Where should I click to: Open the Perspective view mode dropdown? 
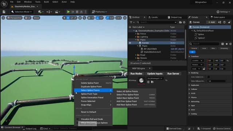click(14, 18)
